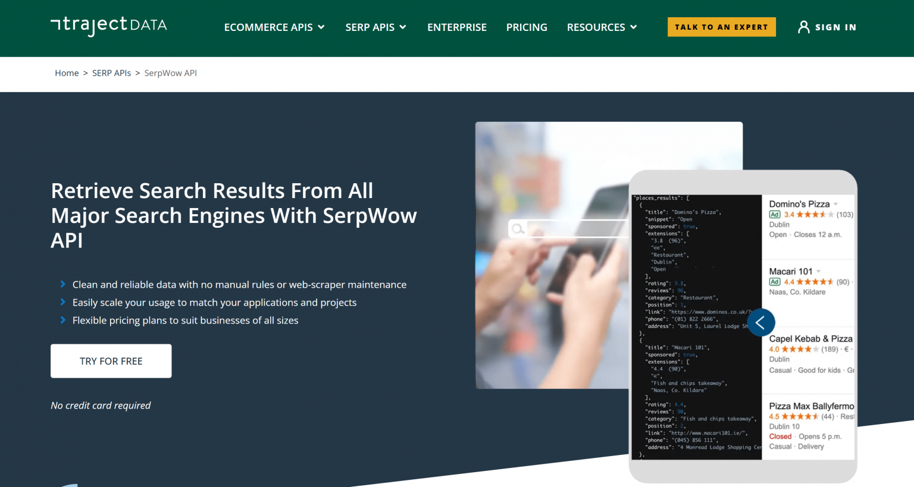Viewport: 914px width, 487px height.
Task: Click the Traject Data logo
Action: [108, 26]
